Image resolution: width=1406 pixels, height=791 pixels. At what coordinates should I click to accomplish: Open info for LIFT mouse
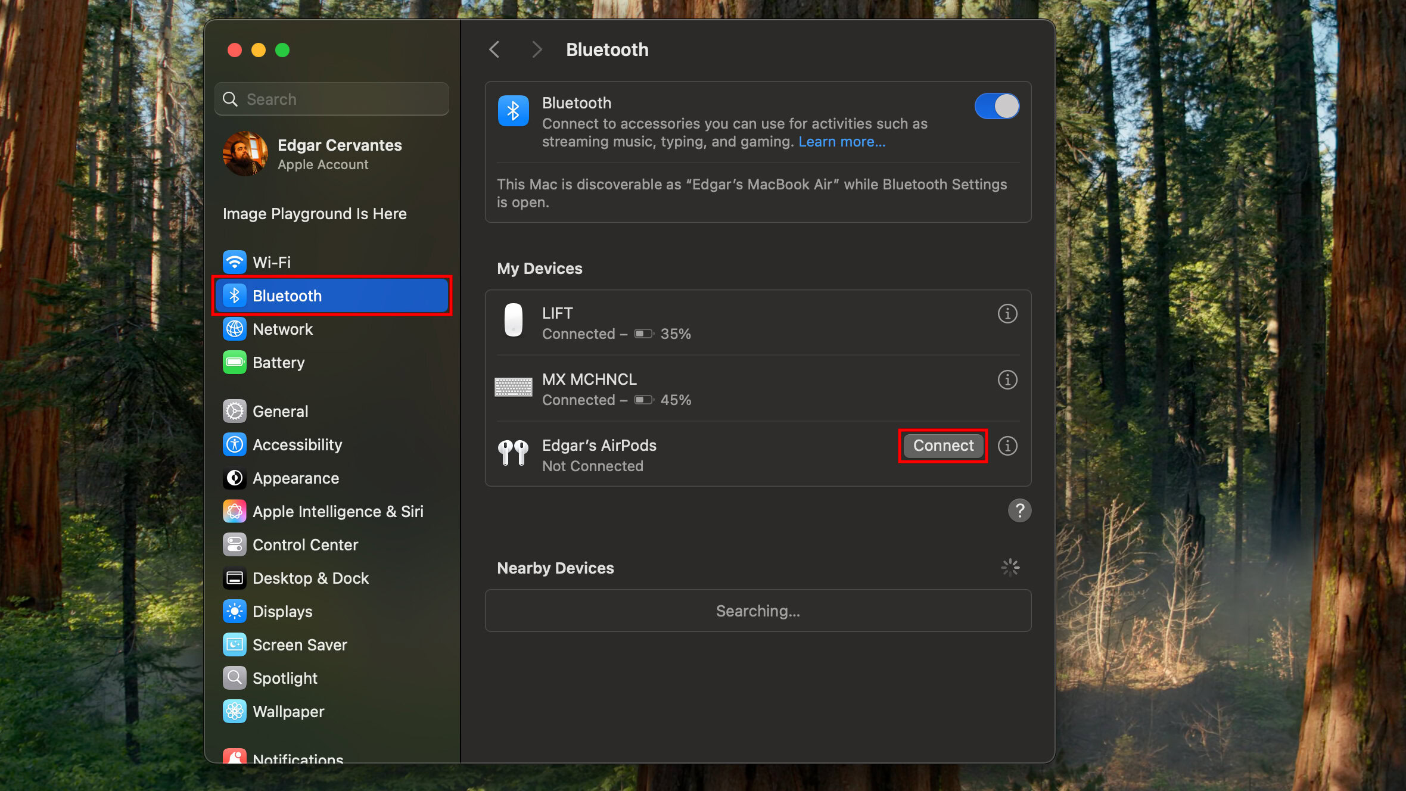(x=1007, y=314)
